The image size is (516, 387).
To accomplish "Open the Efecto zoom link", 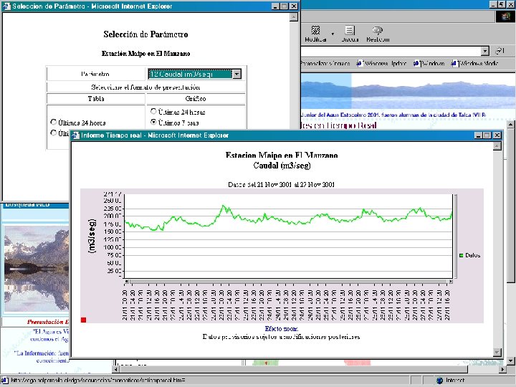I will pos(282,328).
